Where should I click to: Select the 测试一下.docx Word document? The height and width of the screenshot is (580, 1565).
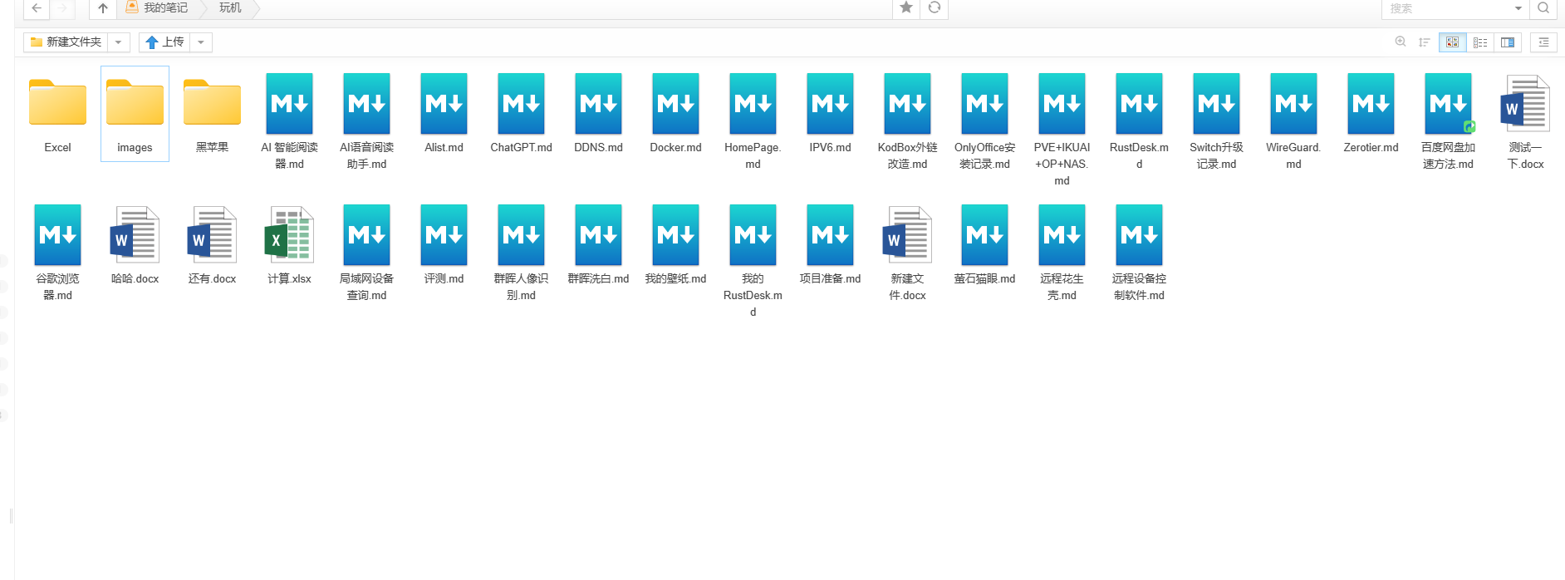(1525, 121)
